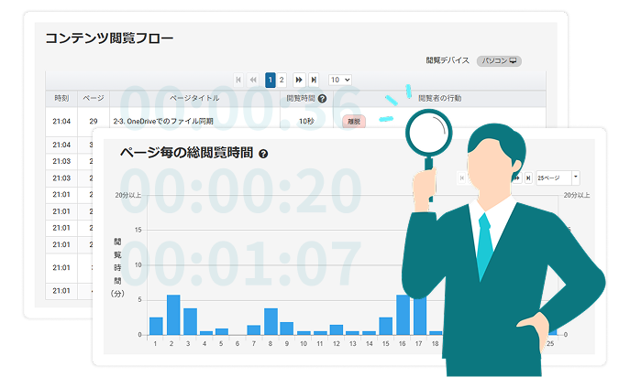The image size is (630, 377).
Task: Select page 2 in content flow pager
Action: pyautogui.click(x=282, y=80)
